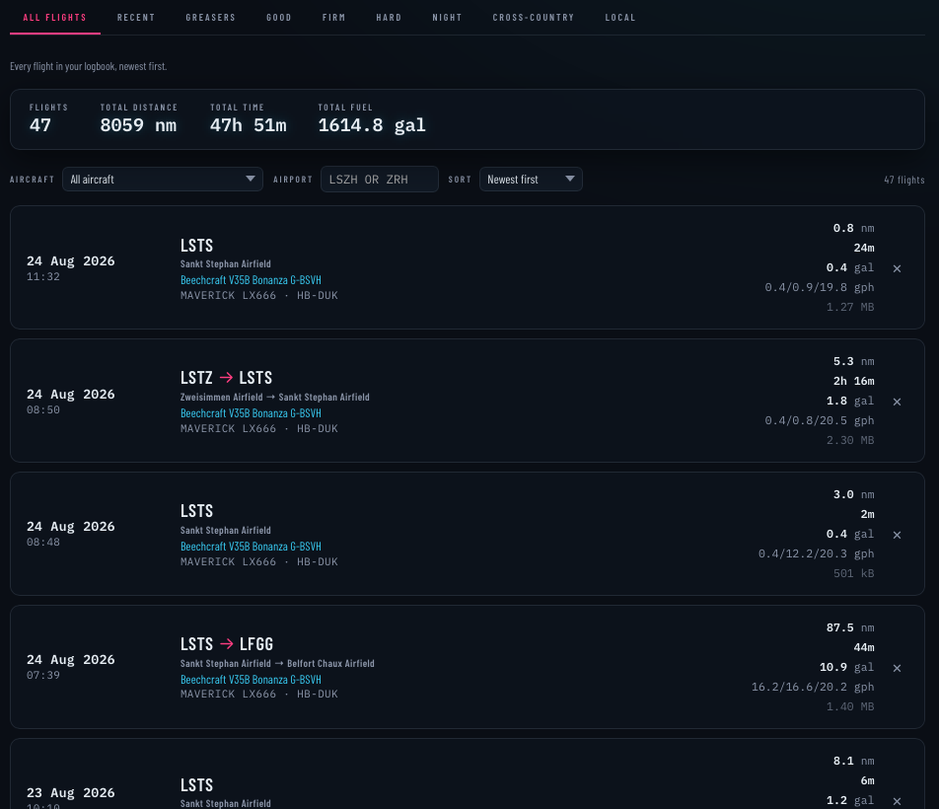Remove the LSTS to LFGG flight

coord(897,668)
